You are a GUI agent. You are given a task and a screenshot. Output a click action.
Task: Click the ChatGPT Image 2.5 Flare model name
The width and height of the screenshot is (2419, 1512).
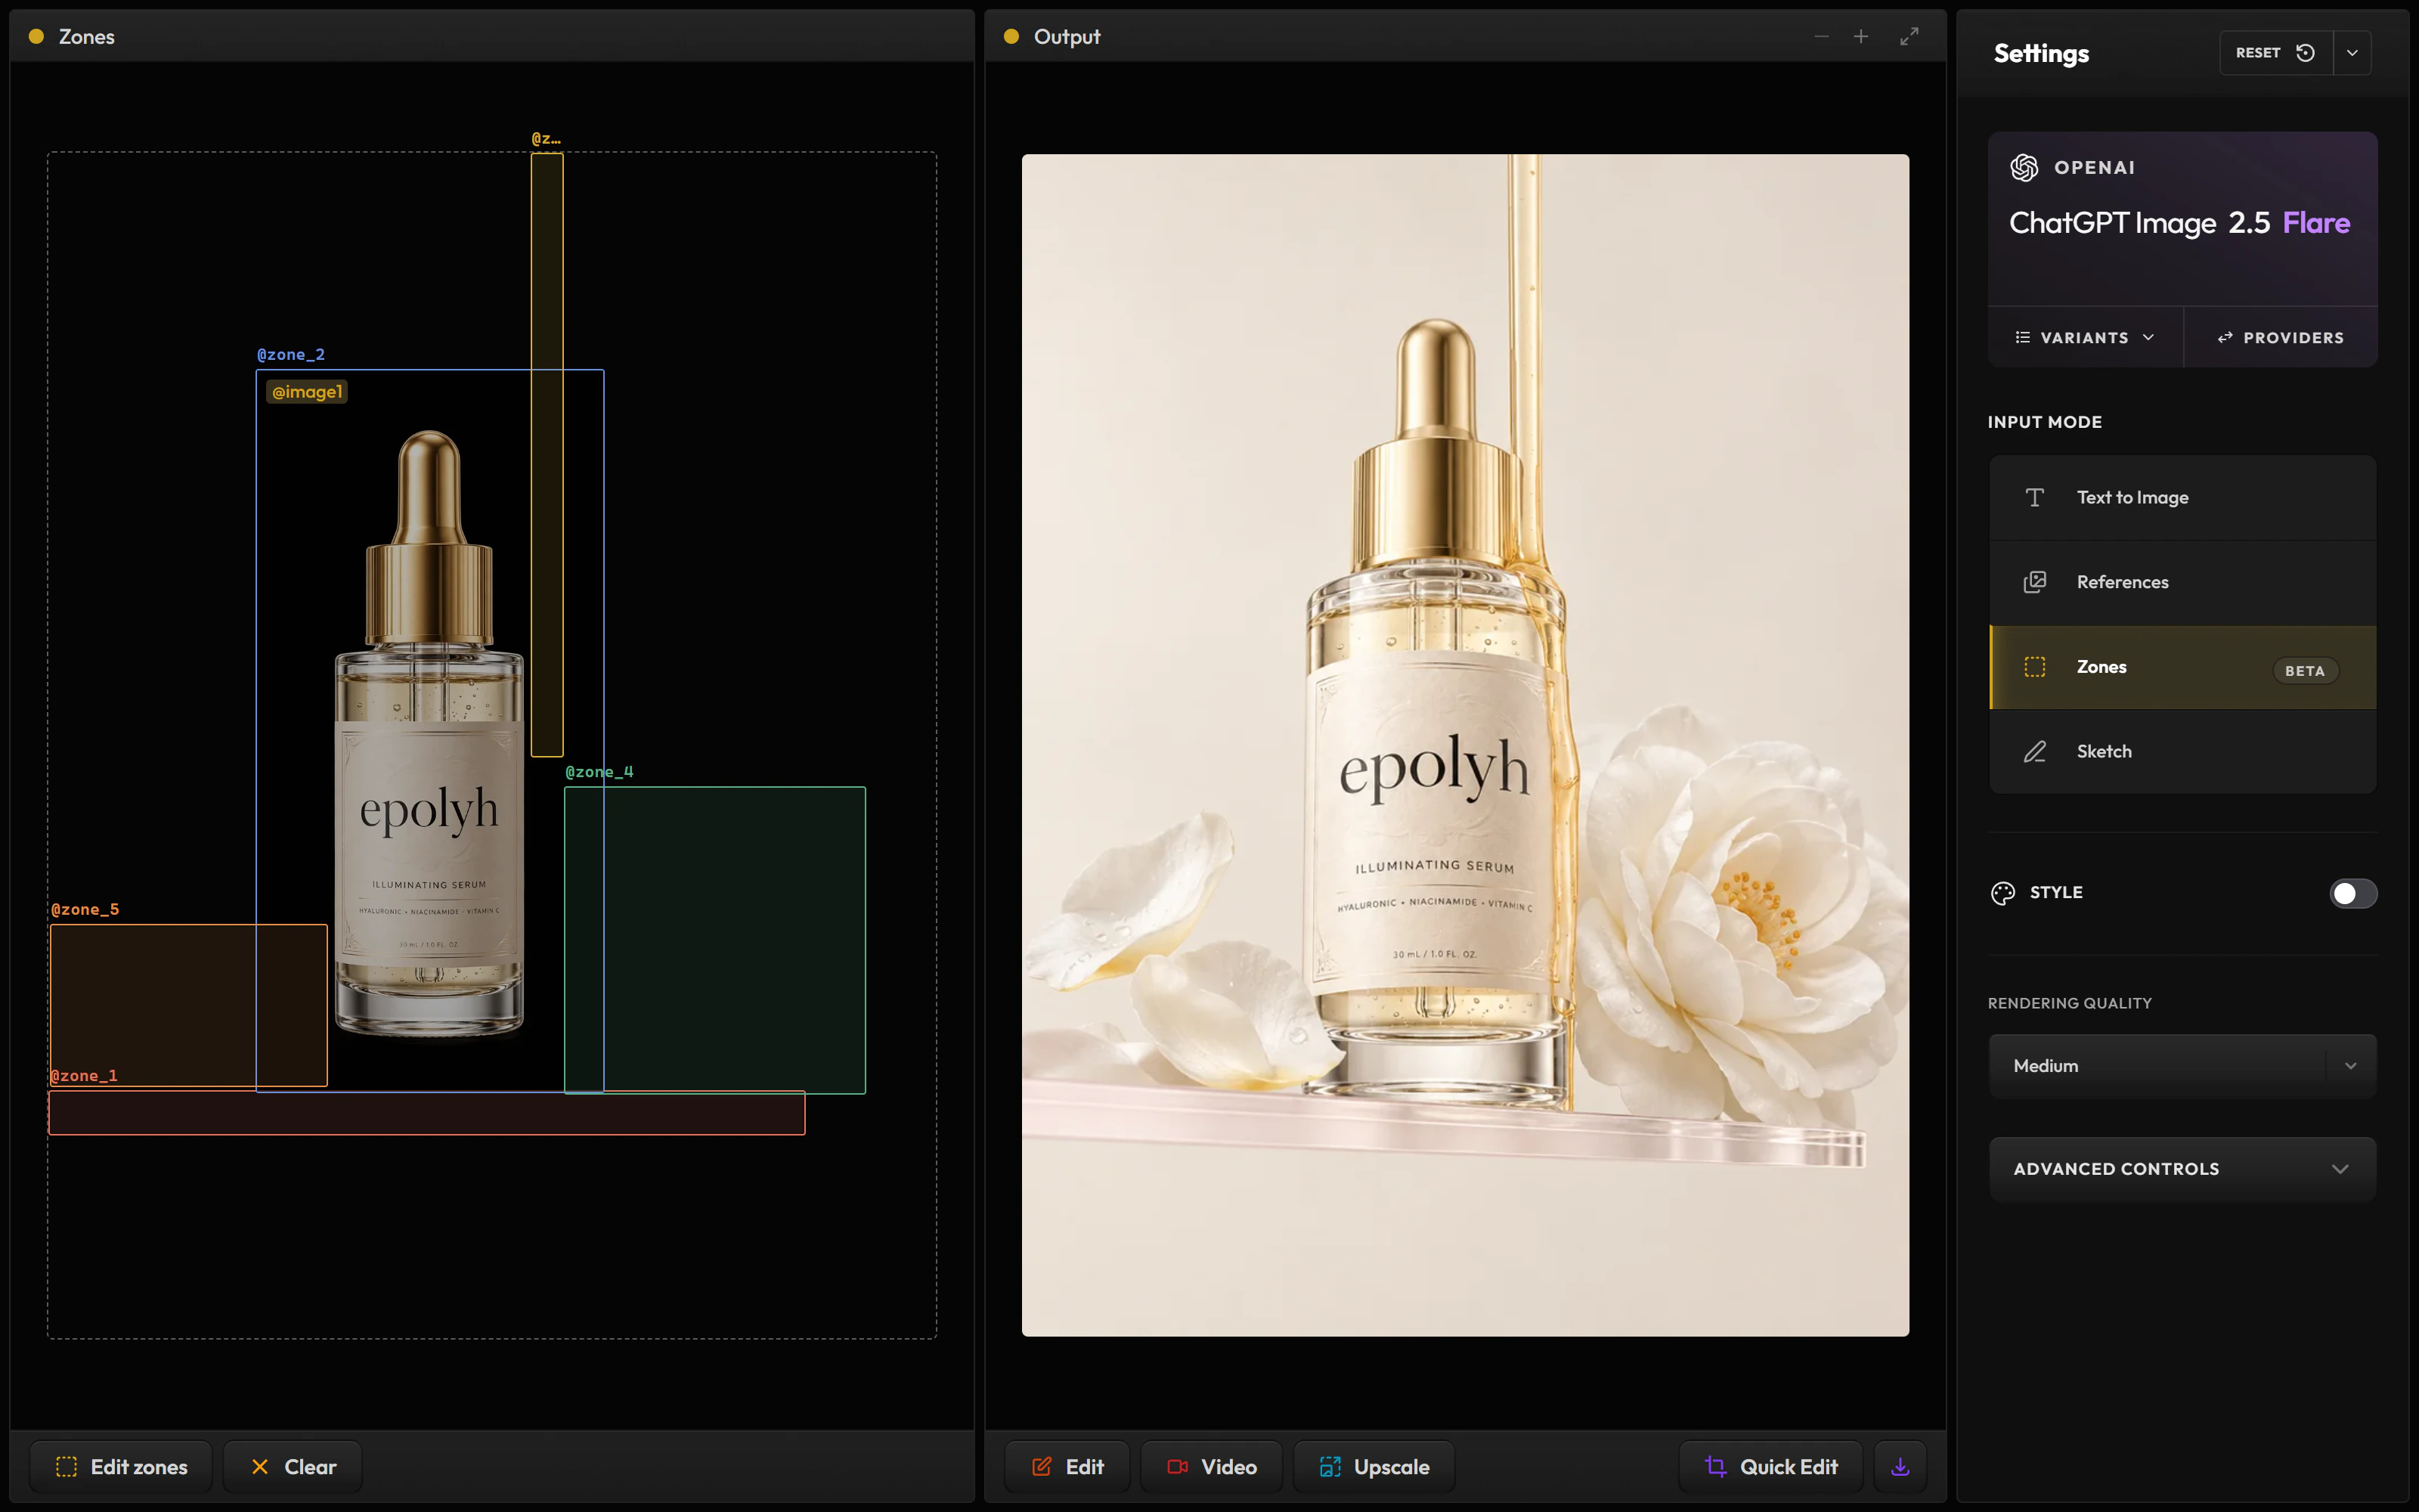pyautogui.click(x=2179, y=223)
